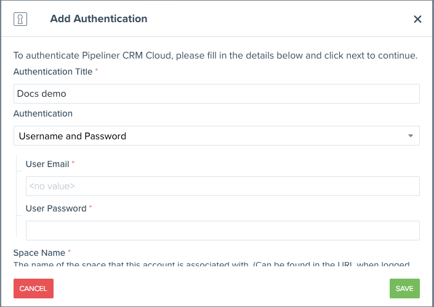Click the Authentication Title label
The width and height of the screenshot is (434, 307).
click(53, 72)
